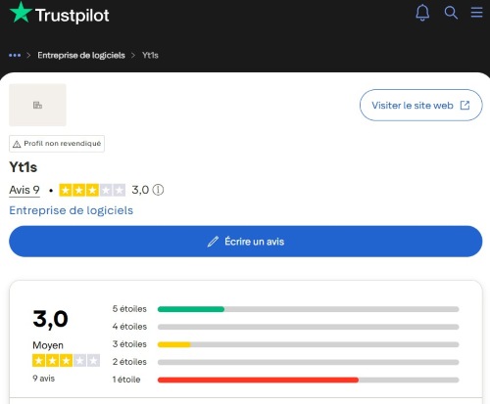
Task: Click the info icon beside 3,0
Action: click(x=158, y=190)
